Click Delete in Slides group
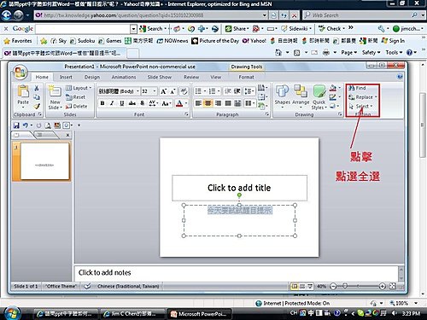 pyautogui.click(x=76, y=107)
